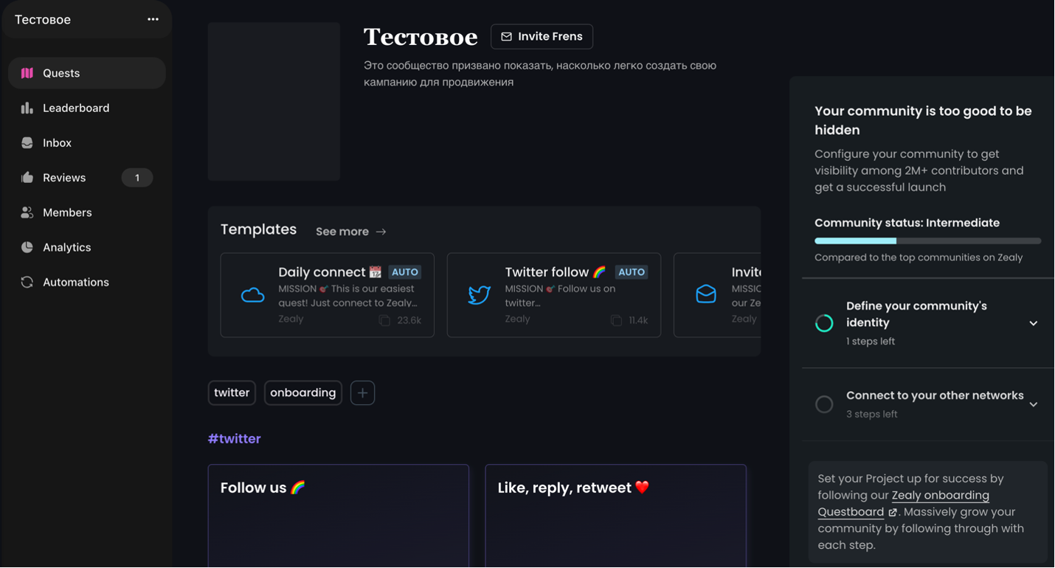Open the Analytics pie chart icon
The width and height of the screenshot is (1055, 568).
[27, 247]
